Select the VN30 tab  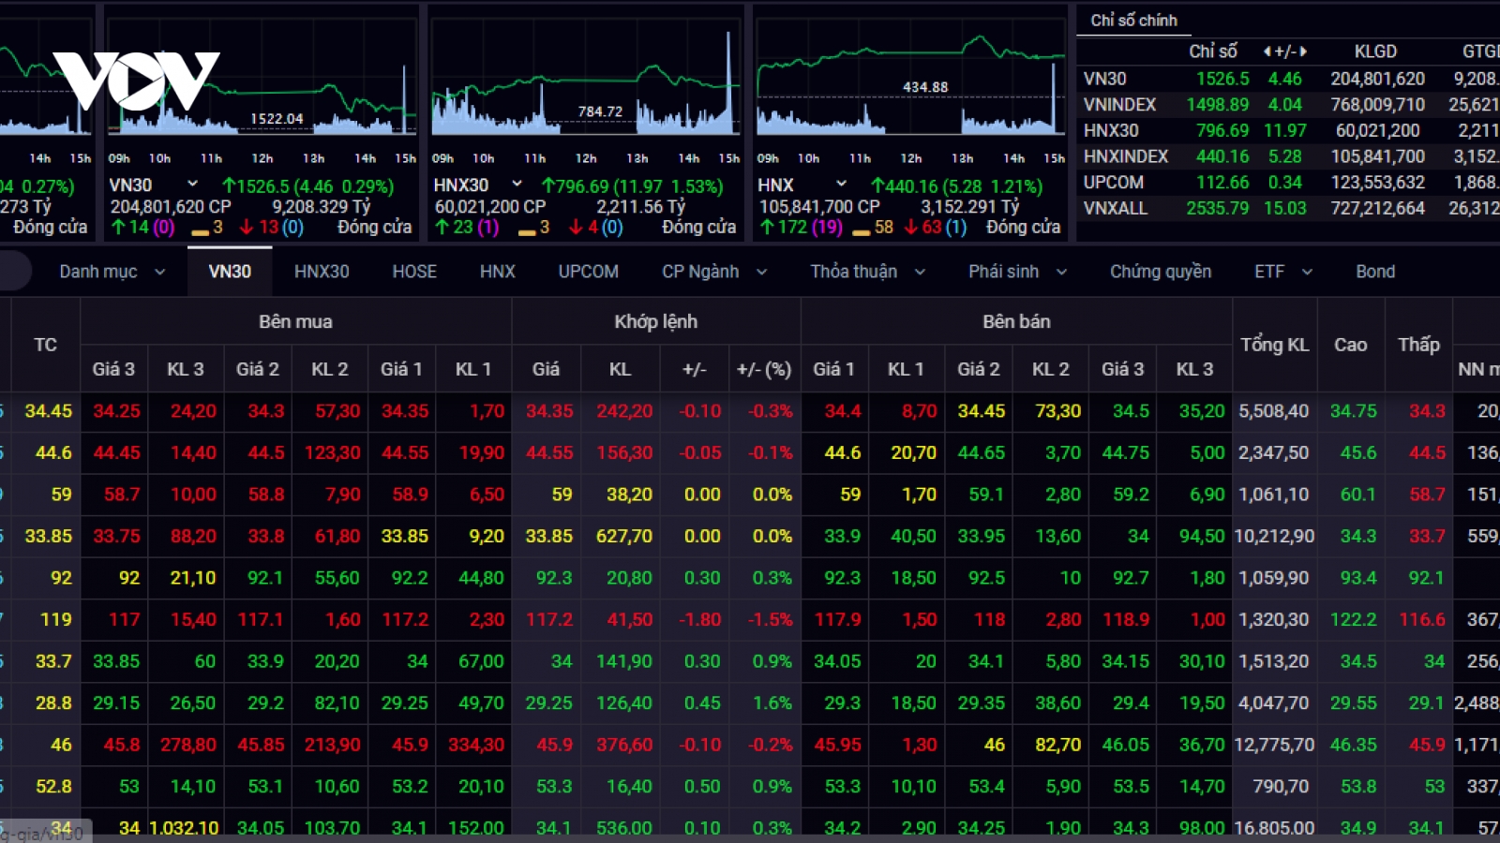pos(230,272)
